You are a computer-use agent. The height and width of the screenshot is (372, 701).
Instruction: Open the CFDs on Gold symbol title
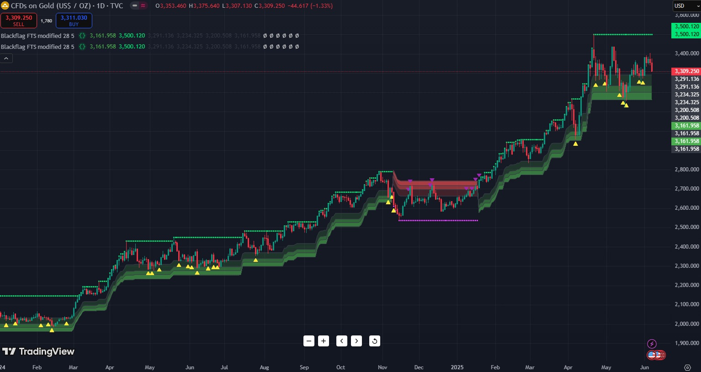tap(67, 6)
